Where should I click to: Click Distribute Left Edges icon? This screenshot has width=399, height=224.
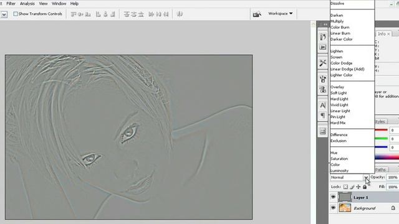click(x=151, y=14)
